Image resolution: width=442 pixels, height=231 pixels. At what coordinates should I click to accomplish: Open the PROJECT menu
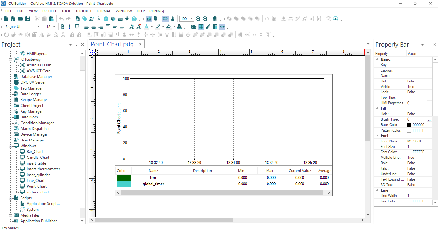(49, 11)
